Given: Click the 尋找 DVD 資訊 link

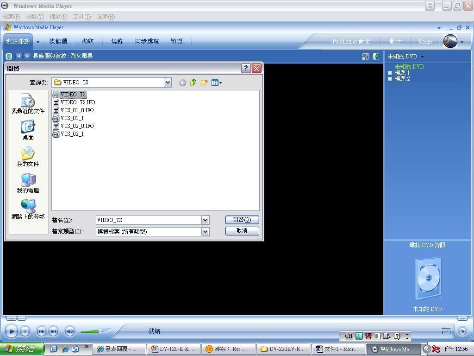Looking at the screenshot, I should pyautogui.click(x=427, y=245).
